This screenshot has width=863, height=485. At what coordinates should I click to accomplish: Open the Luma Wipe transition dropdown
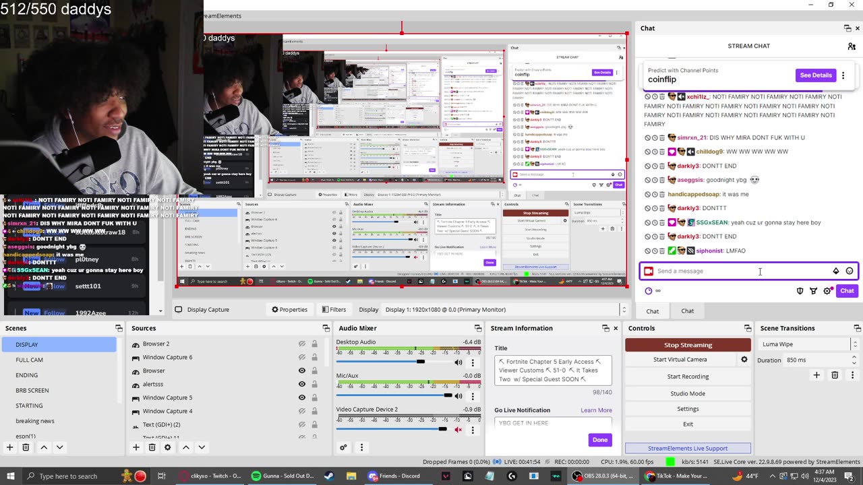808,344
